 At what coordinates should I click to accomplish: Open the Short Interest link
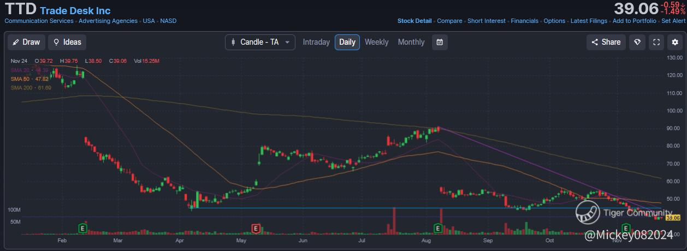point(486,21)
